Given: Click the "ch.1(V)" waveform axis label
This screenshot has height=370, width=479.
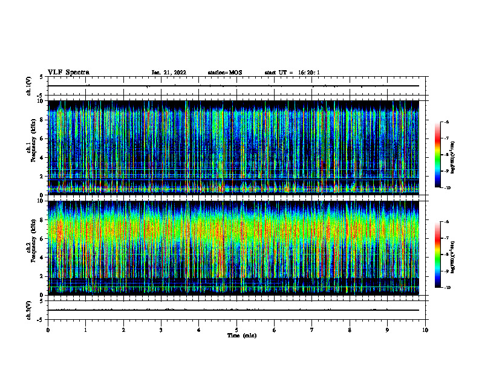Looking at the screenshot, I should [29, 86].
